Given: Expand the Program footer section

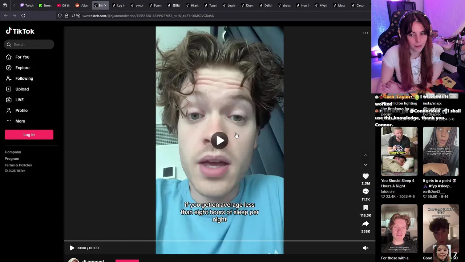Looking at the screenshot, I should (x=12, y=159).
